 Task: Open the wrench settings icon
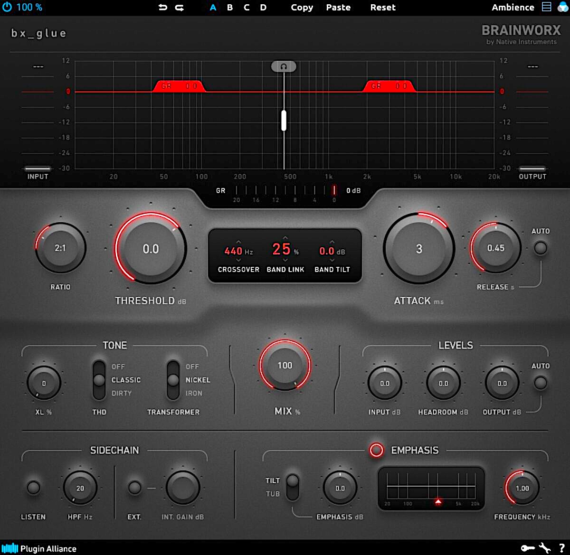pyautogui.click(x=545, y=548)
